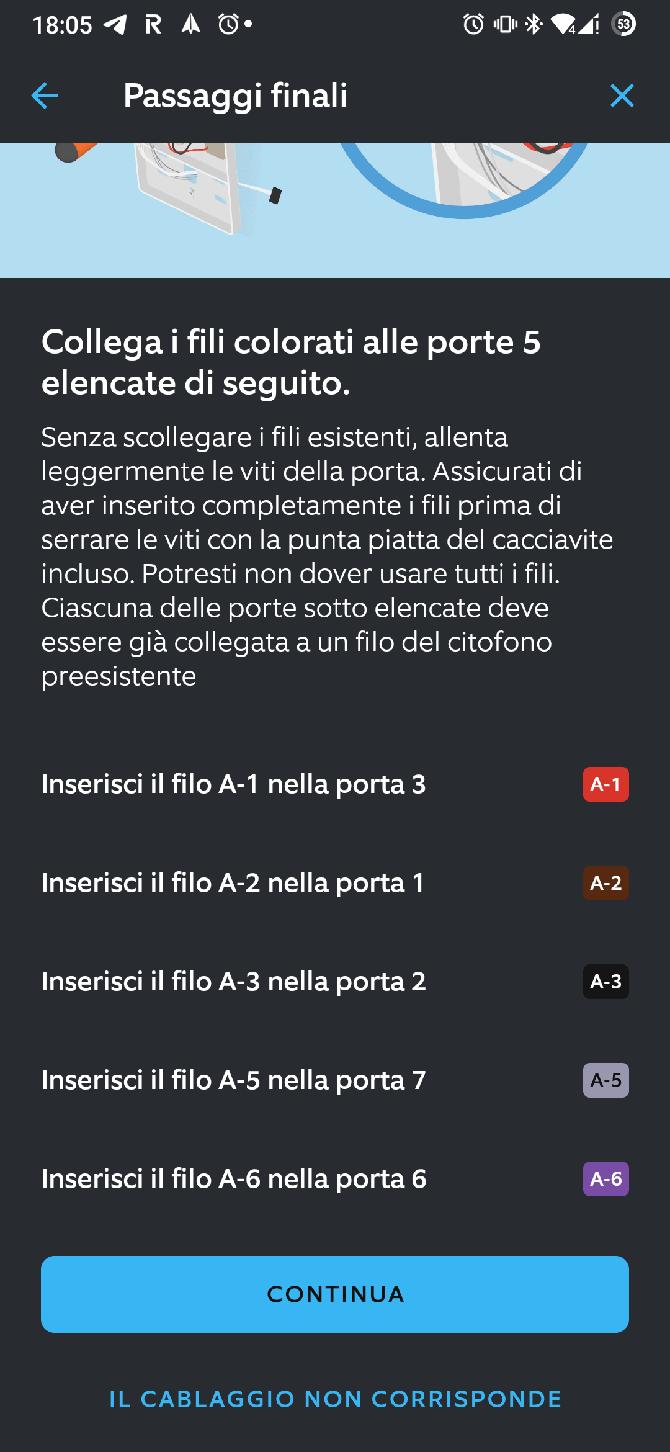Image resolution: width=670 pixels, height=1452 pixels.
Task: Select 'Inserisci il filo A-1 nella porta 3'
Action: click(233, 784)
